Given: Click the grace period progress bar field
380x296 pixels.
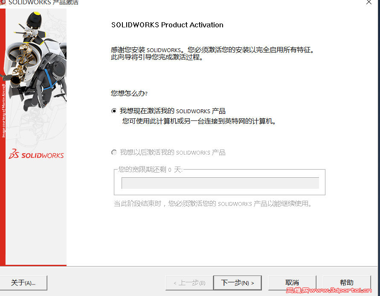Looking at the screenshot, I should [x=220, y=183].
